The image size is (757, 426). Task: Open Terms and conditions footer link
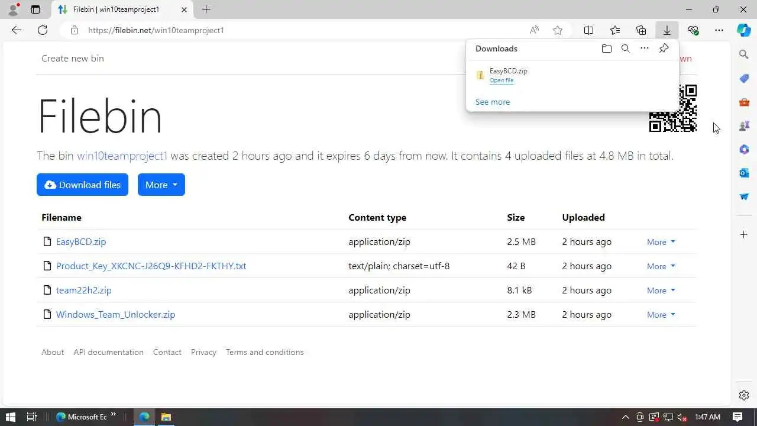point(264,352)
